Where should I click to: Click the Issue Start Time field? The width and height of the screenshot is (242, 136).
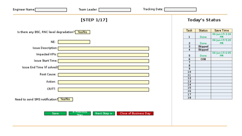click(x=103, y=61)
